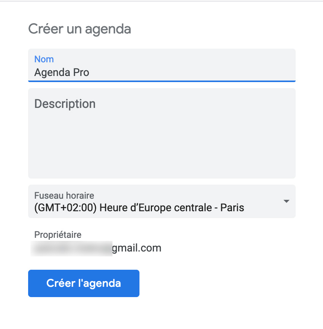Click the blue underline of the Nom field
Screen dimensions: 323x329
pyautogui.click(x=161, y=81)
